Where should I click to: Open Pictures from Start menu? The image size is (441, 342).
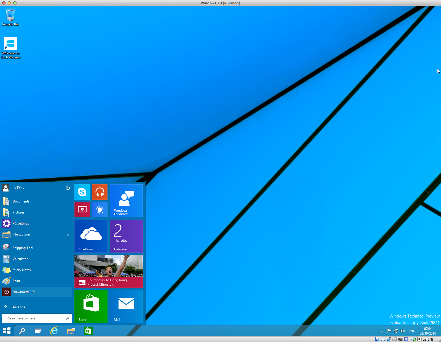point(37,212)
